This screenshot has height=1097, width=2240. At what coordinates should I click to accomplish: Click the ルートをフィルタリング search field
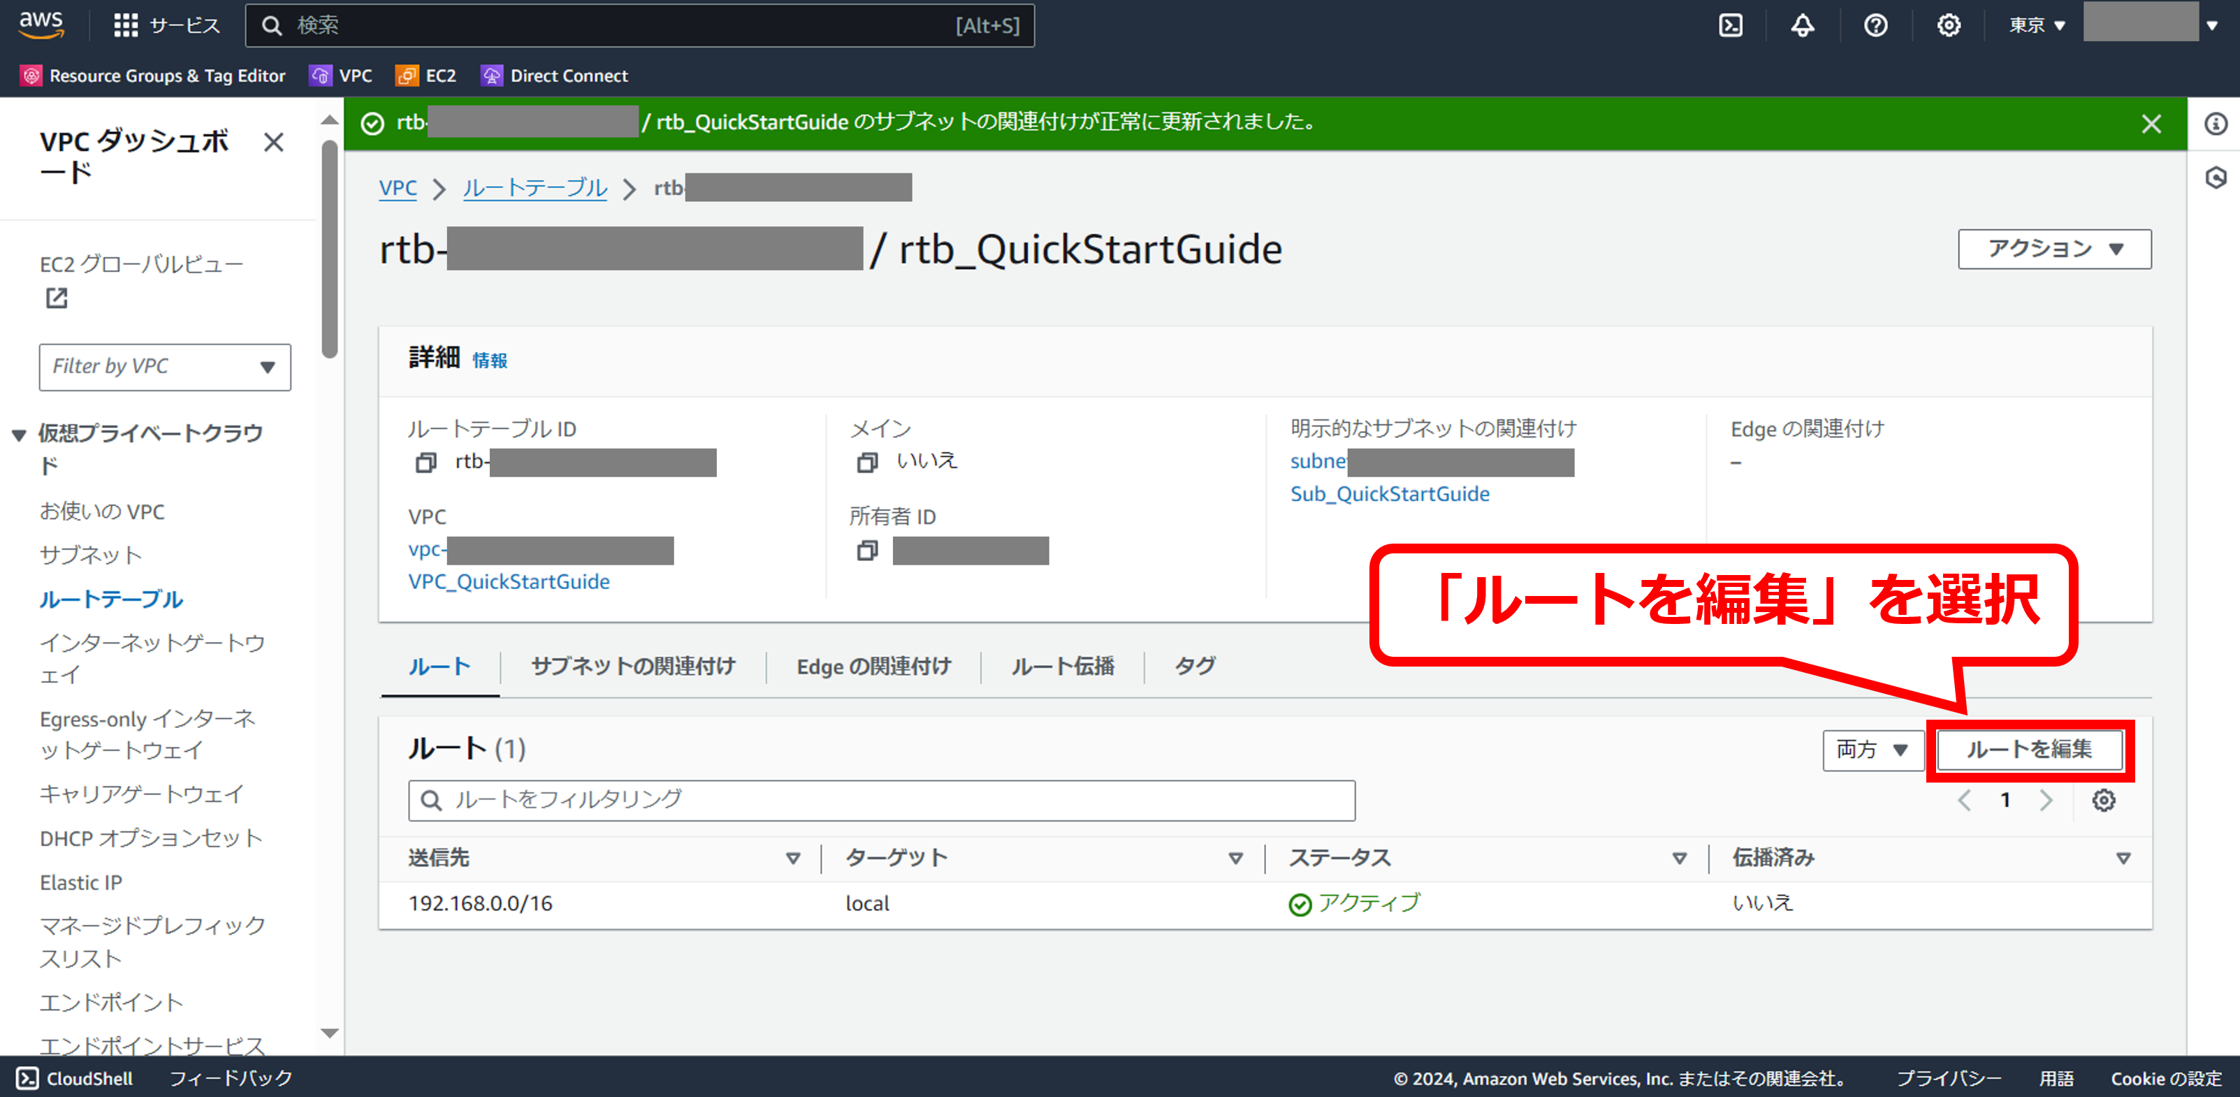point(881,799)
